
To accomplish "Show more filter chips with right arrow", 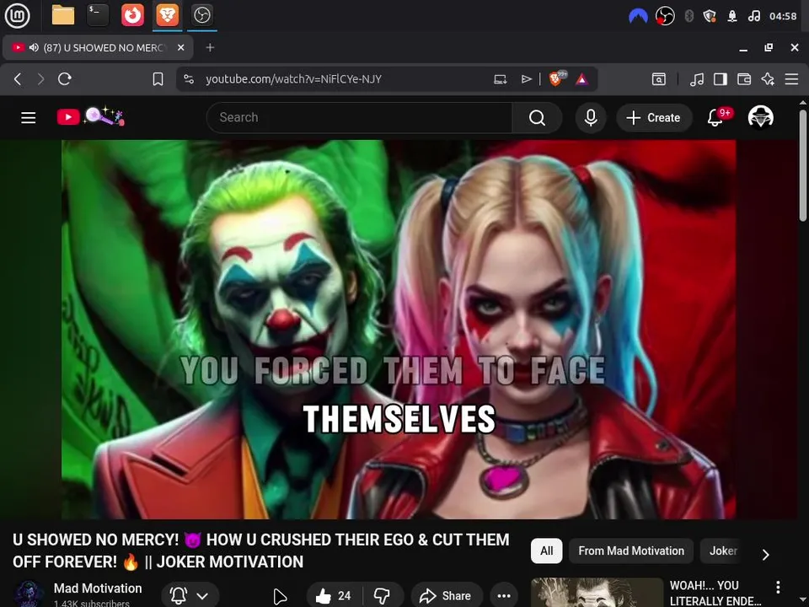I will [x=766, y=555].
